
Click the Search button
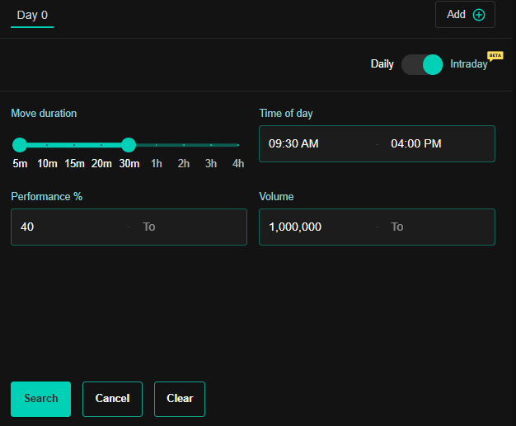[41, 399]
